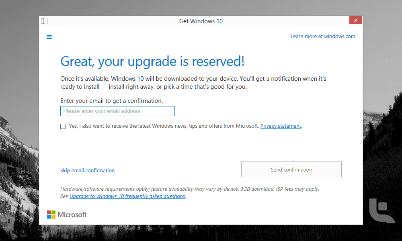Open the Privacy statement link

(281, 126)
